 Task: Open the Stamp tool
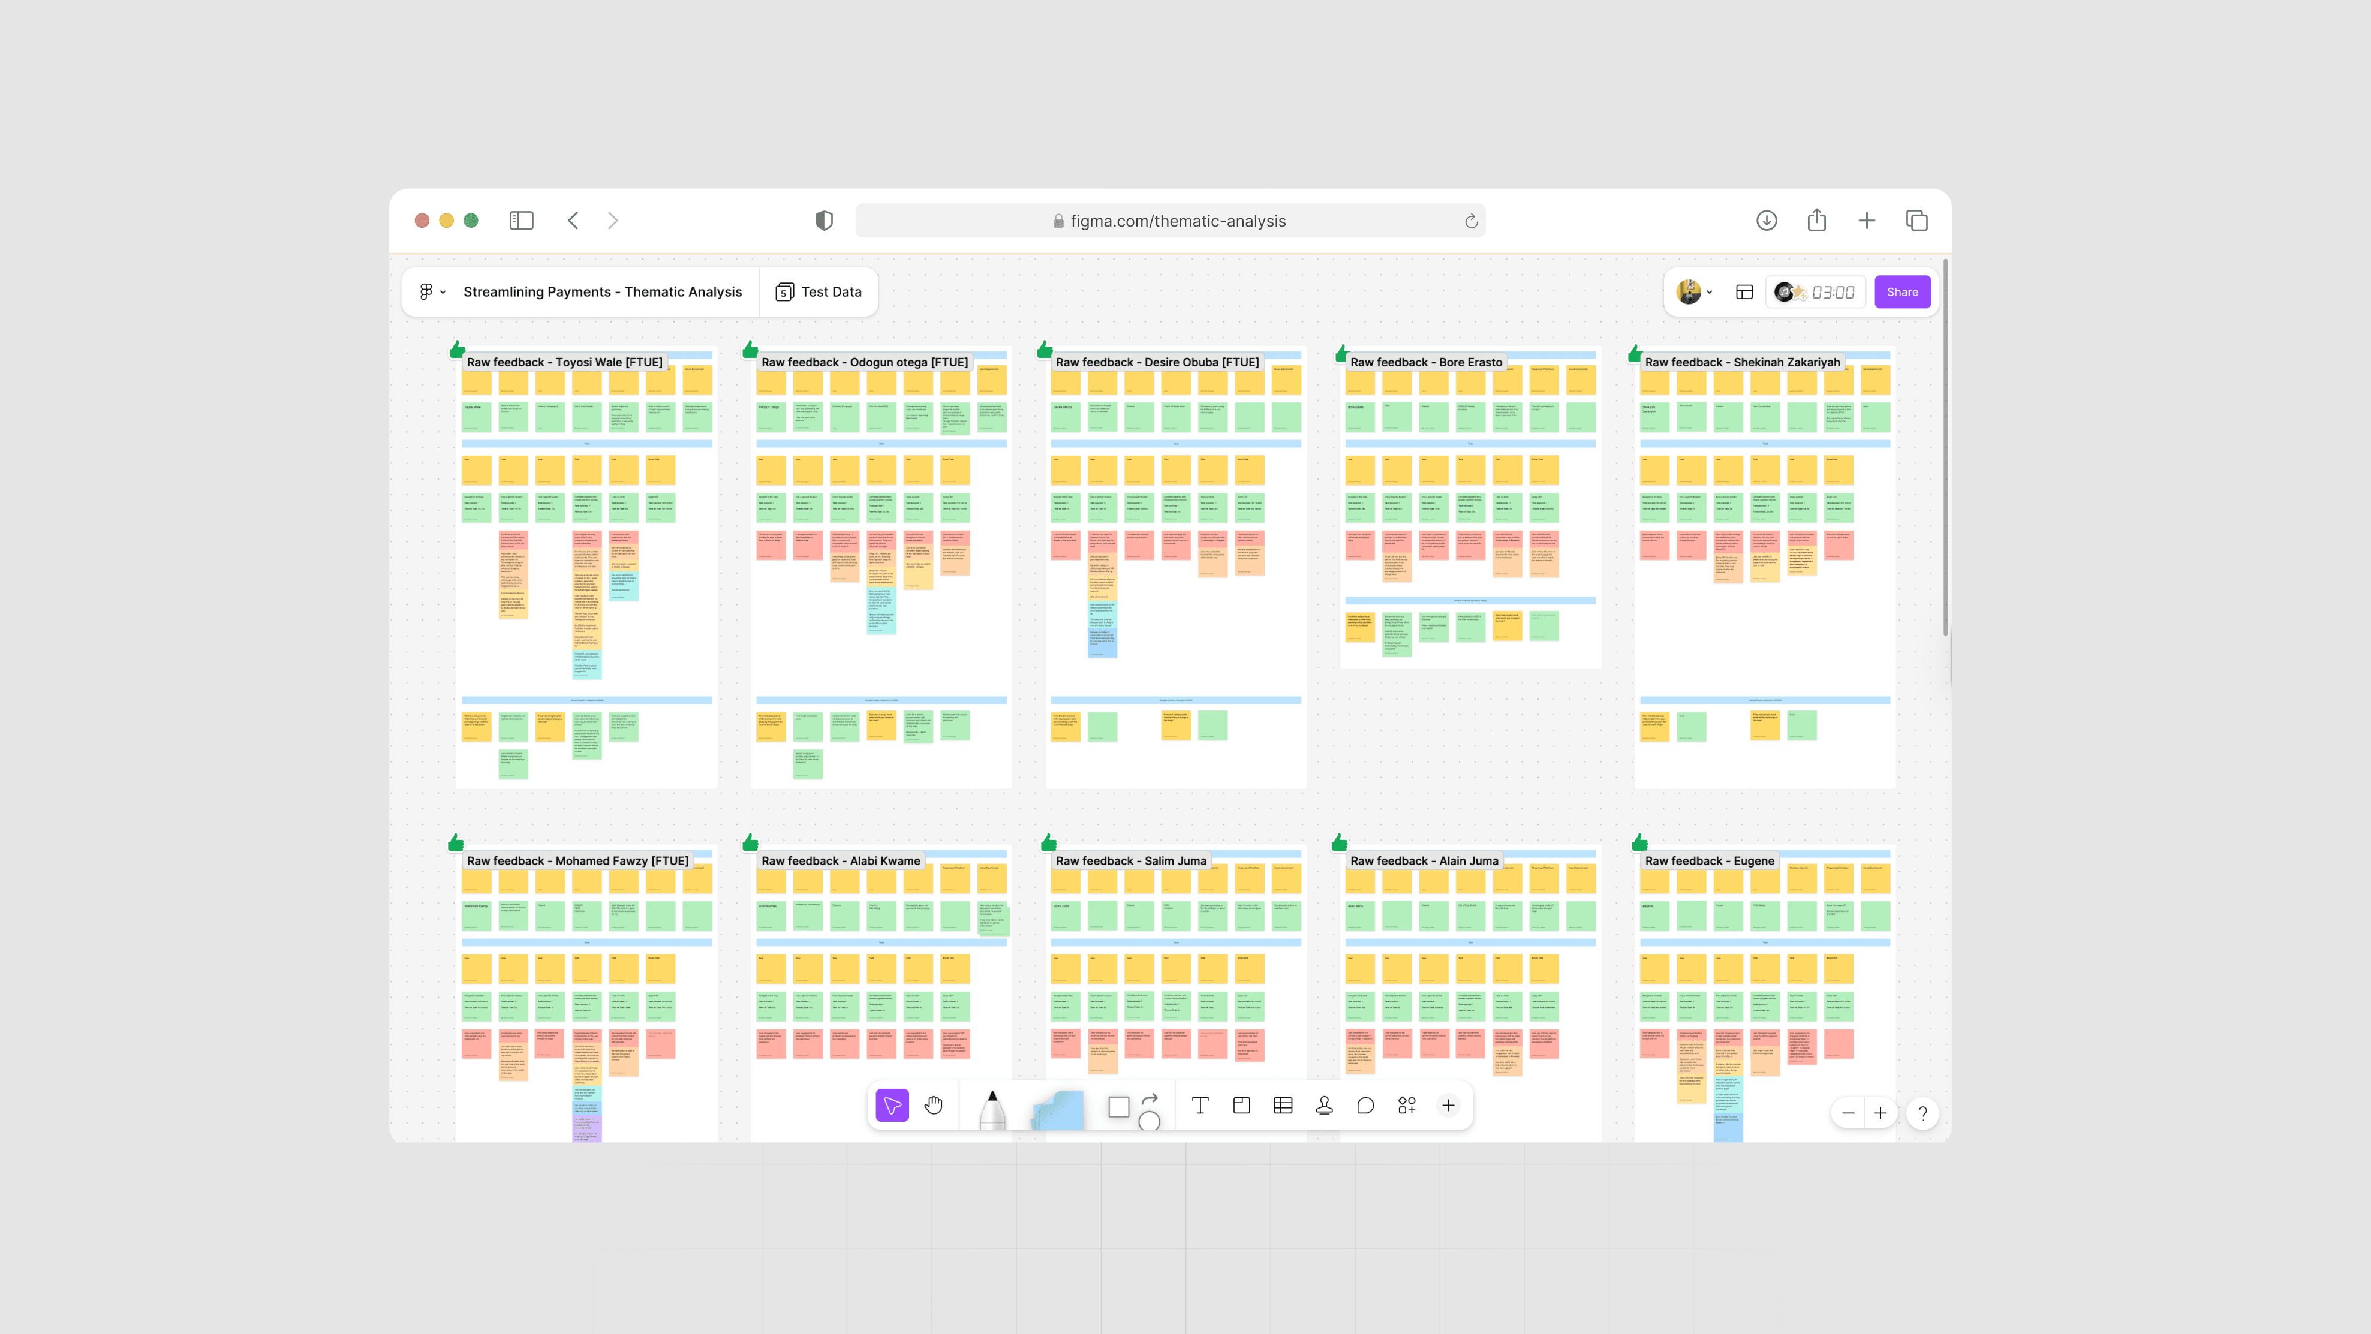(x=1323, y=1105)
